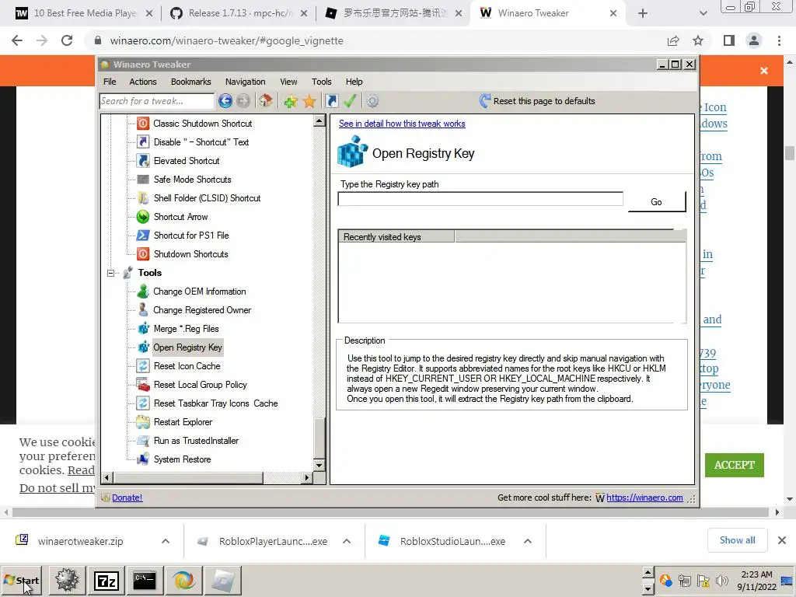Click the Go button
796x597 pixels.
(656, 202)
